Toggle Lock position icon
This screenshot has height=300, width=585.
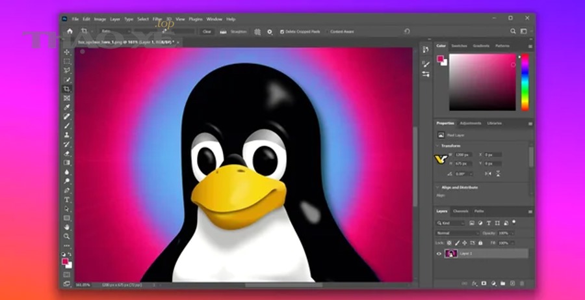click(x=465, y=243)
